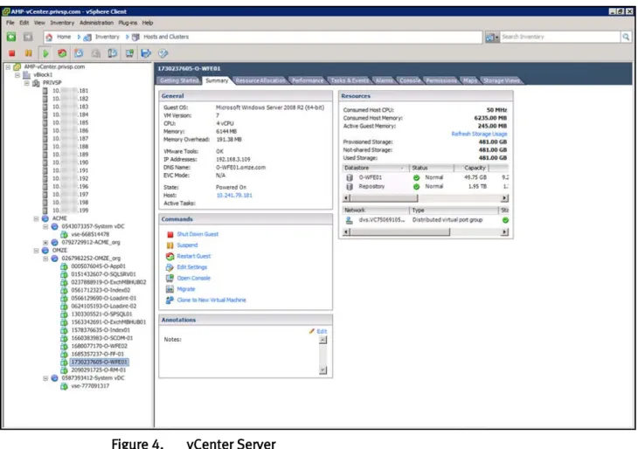
Task: Open the Inventory menu
Action: [x=62, y=23]
